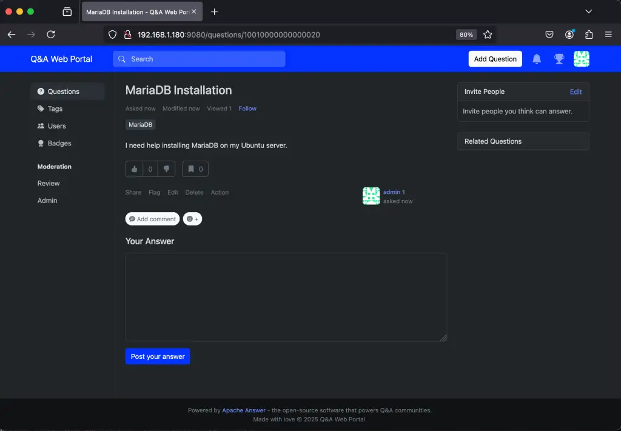This screenshot has height=431, width=621.
Task: Click the tracking protection shield icon
Action: pos(113,35)
